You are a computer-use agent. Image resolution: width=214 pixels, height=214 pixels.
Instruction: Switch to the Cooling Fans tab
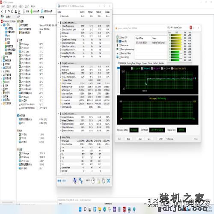(131, 63)
